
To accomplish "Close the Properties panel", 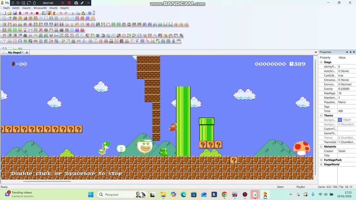I will pos(354,52).
